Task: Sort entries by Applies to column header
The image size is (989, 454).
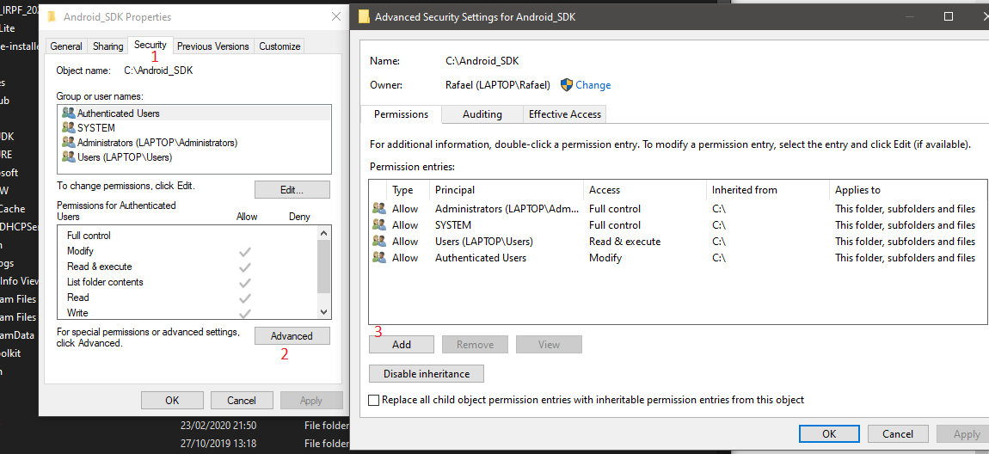Action: (x=907, y=190)
